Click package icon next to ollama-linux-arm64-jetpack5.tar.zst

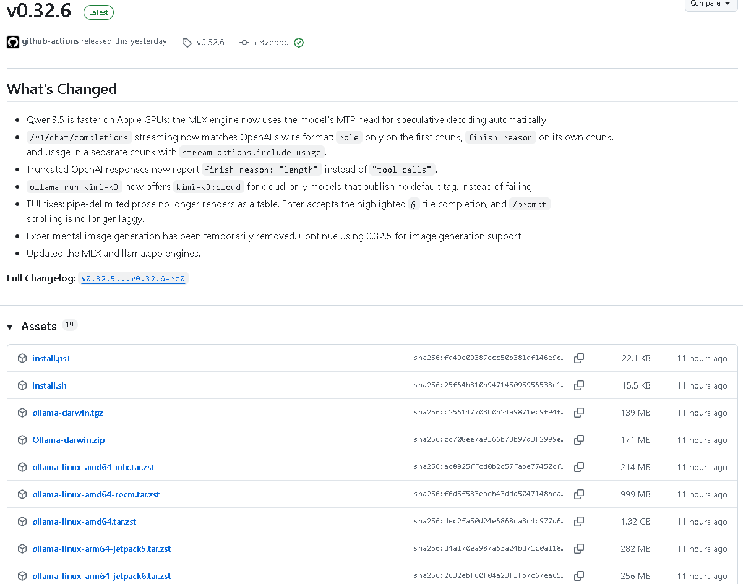pos(22,549)
